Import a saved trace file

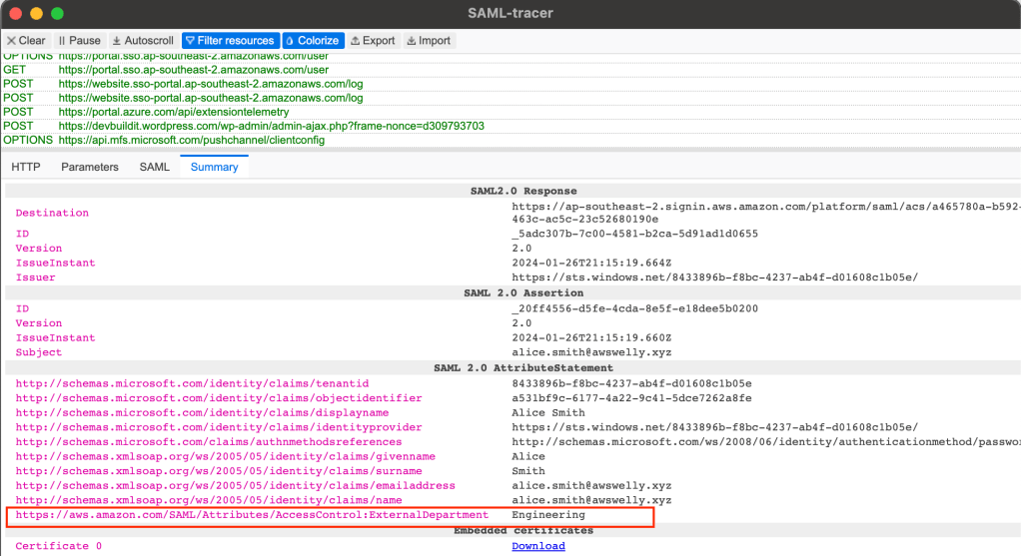(x=429, y=41)
